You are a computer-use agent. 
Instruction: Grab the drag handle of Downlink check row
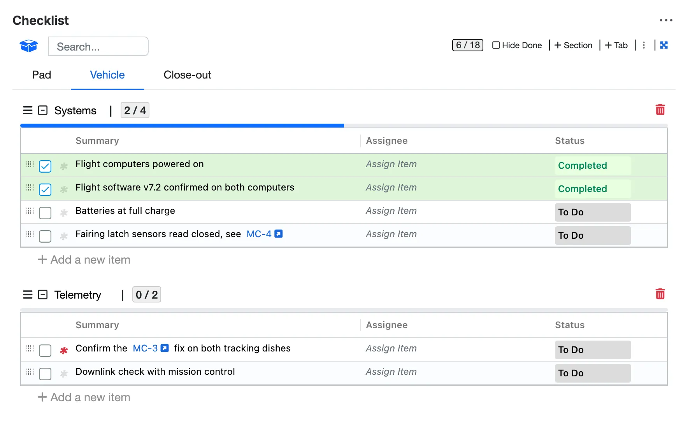coord(30,372)
